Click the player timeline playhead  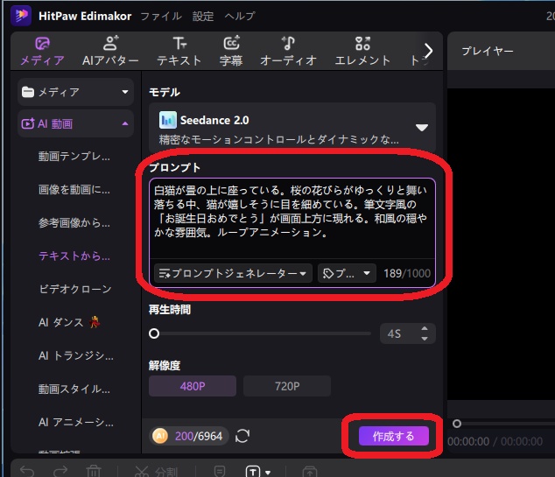[457, 424]
